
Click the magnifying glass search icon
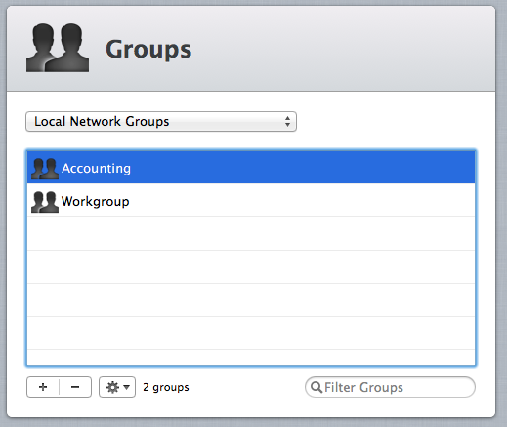coord(317,387)
